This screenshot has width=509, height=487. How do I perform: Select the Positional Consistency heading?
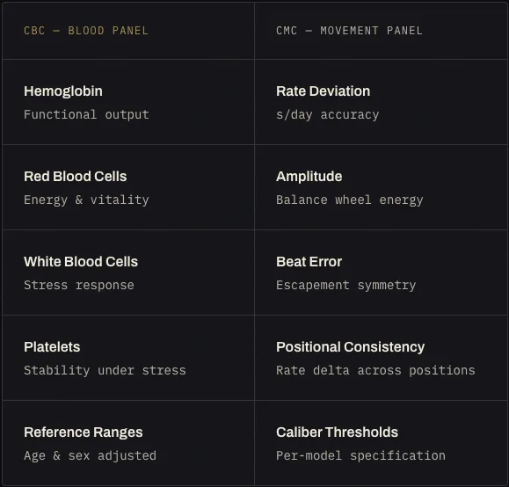click(x=350, y=347)
